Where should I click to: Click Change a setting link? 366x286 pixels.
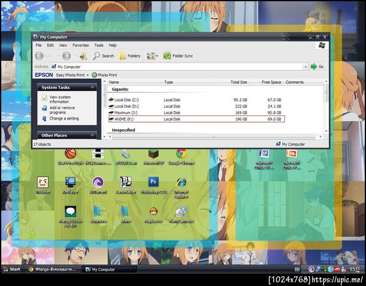coord(64,118)
